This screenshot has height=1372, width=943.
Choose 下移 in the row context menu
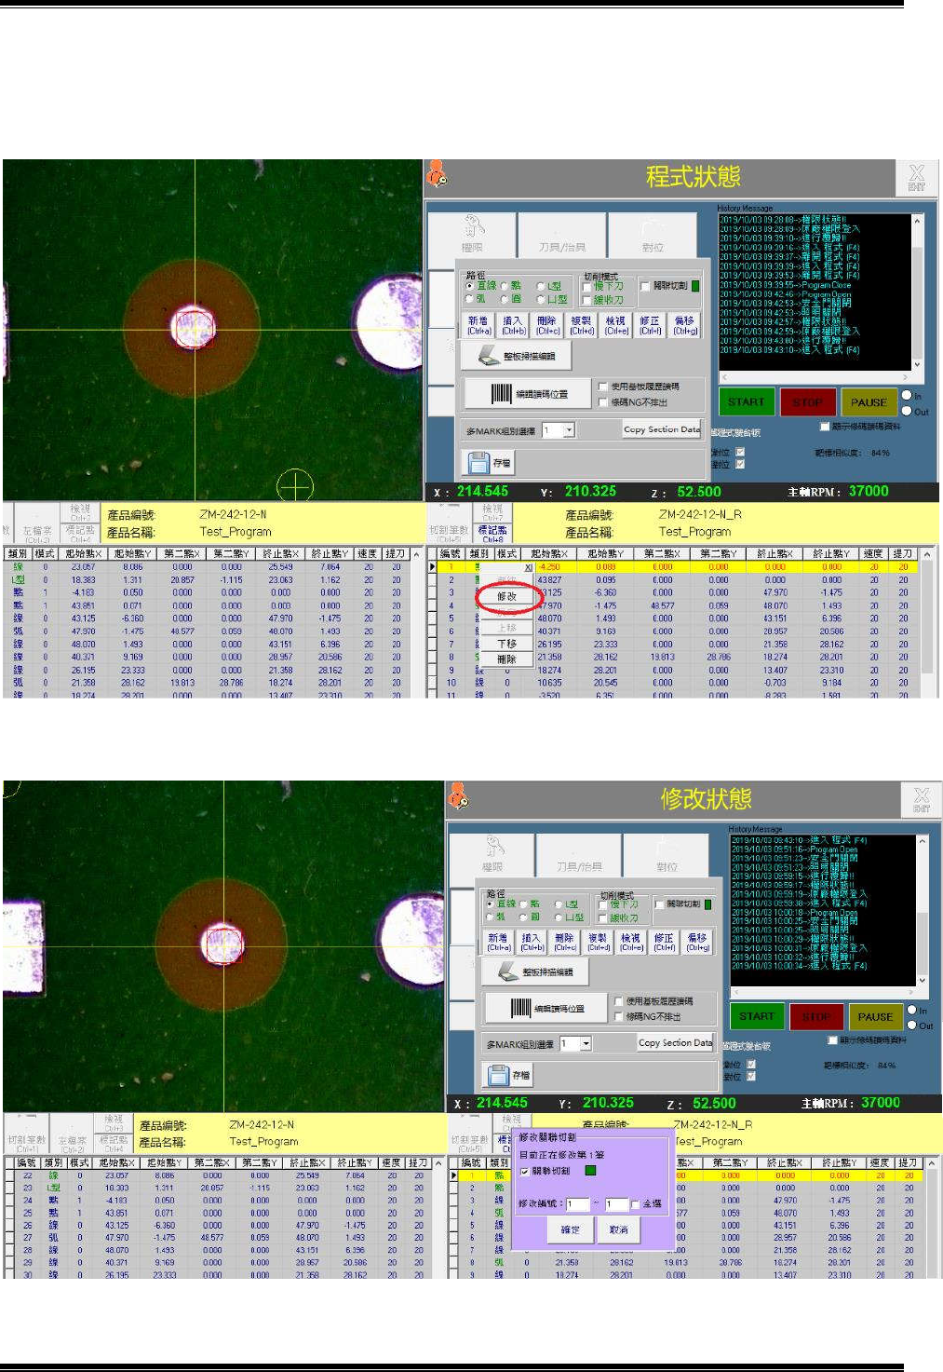(x=506, y=644)
